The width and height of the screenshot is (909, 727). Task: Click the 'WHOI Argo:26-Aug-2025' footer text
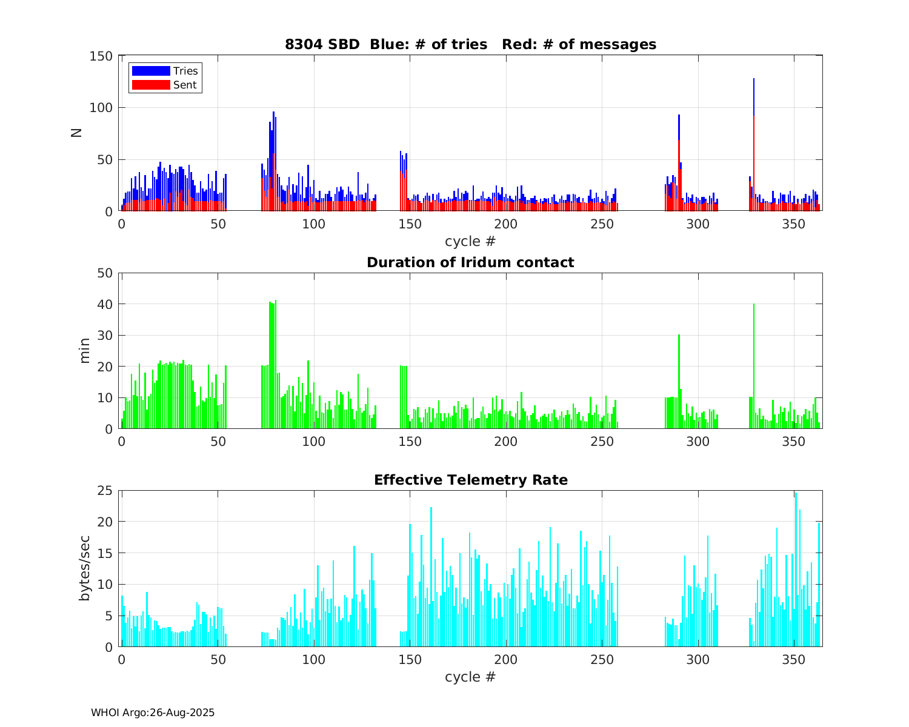click(x=153, y=712)
